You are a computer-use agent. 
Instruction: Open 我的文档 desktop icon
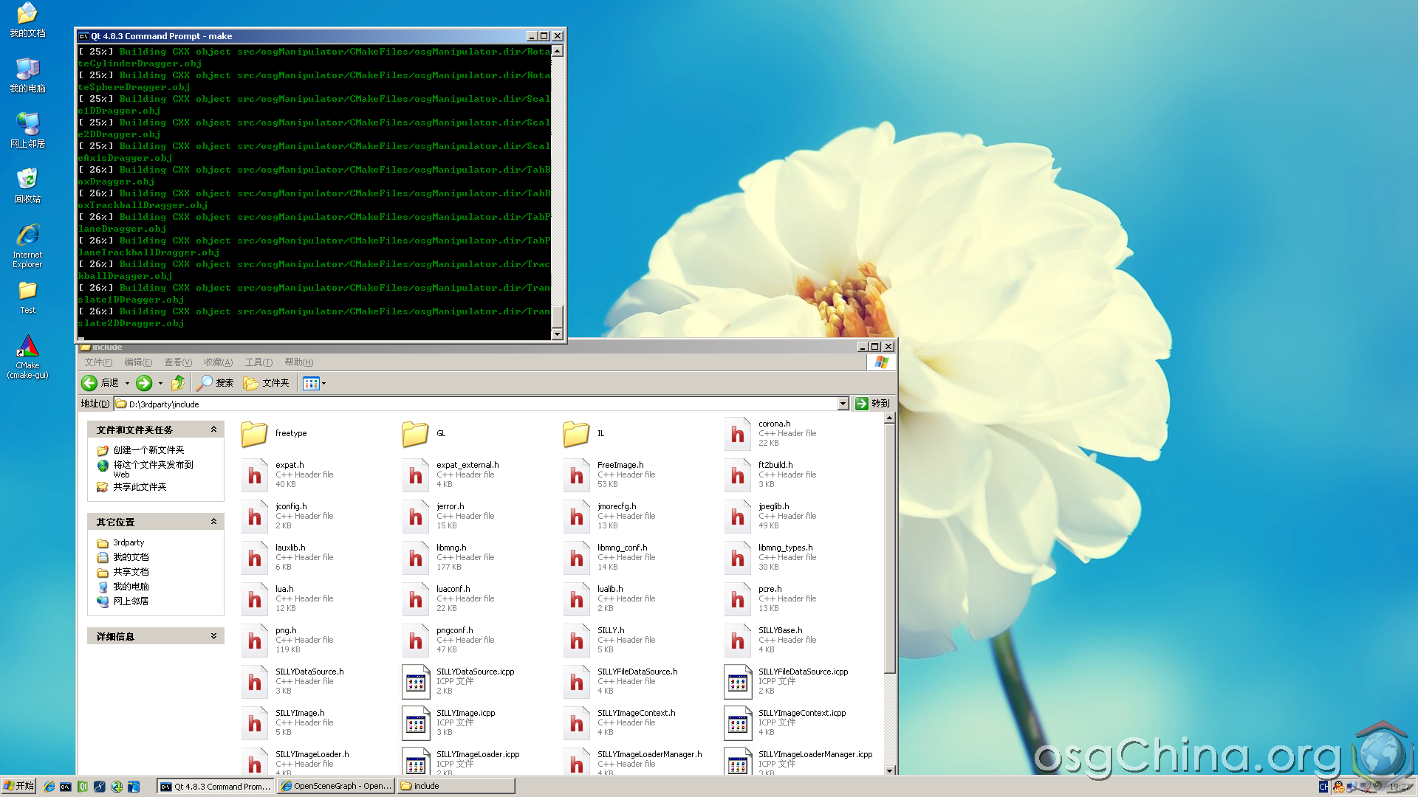tap(27, 20)
